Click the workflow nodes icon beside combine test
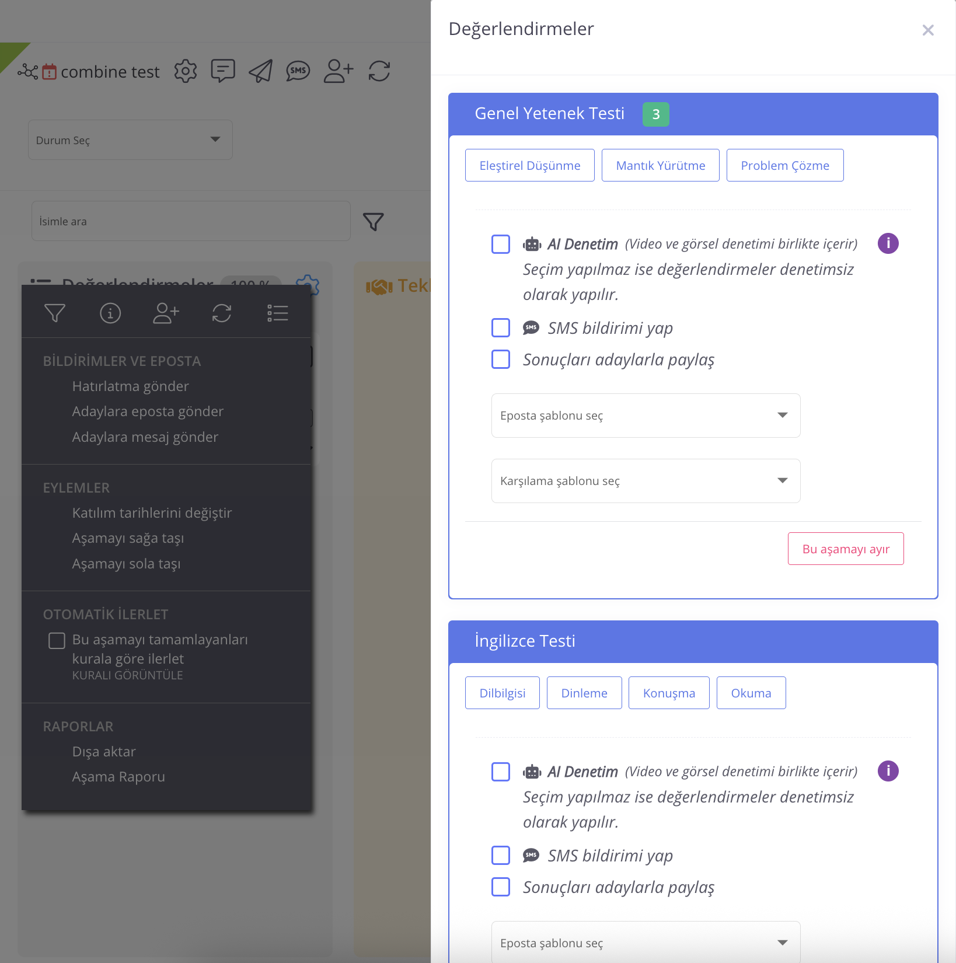 coord(27,72)
